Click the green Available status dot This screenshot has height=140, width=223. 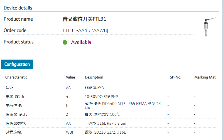[x=65, y=42]
